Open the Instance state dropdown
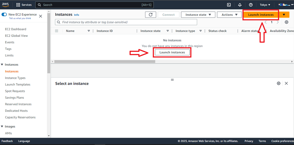The image size is (294, 145). coord(198,15)
